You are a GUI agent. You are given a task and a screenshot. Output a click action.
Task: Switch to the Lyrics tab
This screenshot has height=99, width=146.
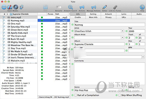124,14
